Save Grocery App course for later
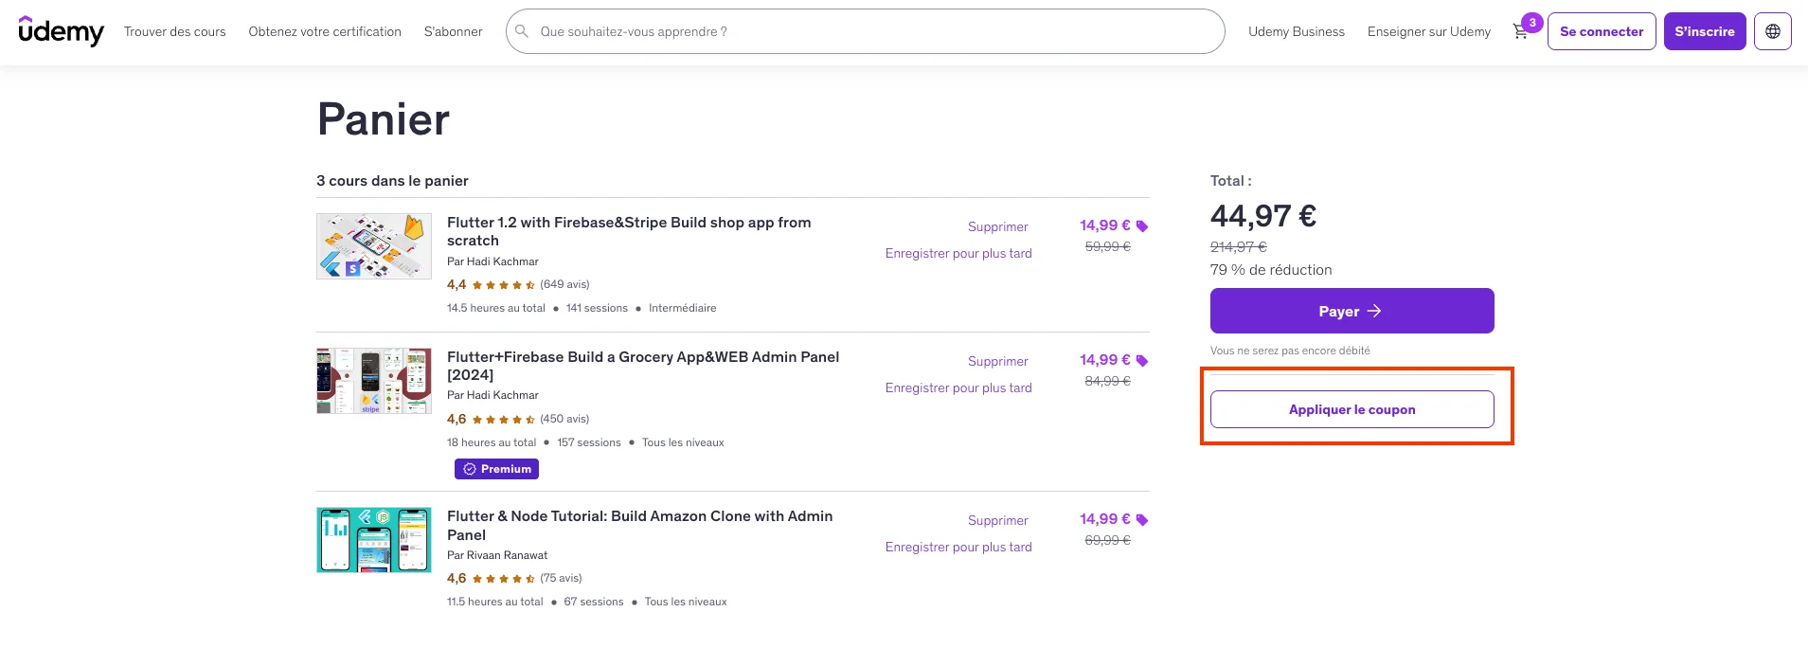This screenshot has height=648, width=1808. pos(958,387)
